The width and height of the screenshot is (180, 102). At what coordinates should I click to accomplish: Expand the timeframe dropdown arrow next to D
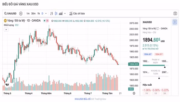click(x=46, y=14)
